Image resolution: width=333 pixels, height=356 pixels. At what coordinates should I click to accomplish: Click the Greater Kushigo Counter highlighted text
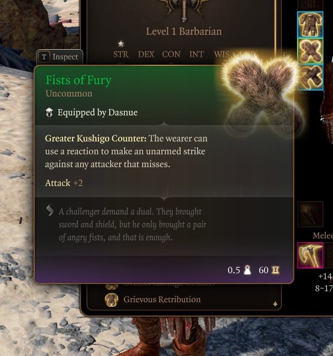(x=95, y=138)
